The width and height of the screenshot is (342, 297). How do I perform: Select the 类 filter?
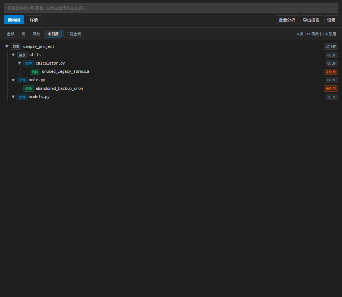click(x=23, y=34)
